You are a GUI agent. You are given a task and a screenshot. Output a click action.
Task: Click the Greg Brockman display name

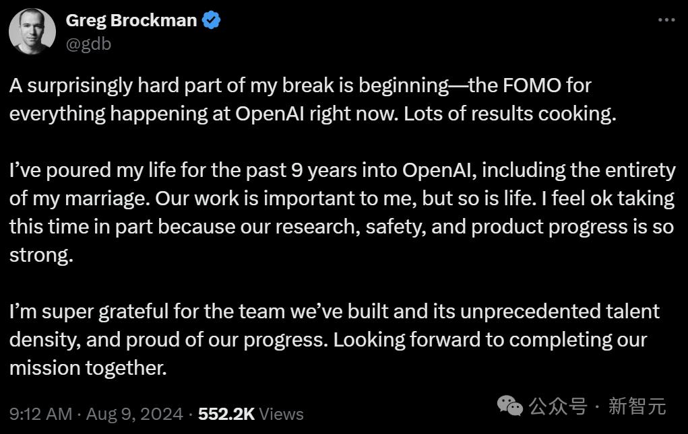(131, 21)
